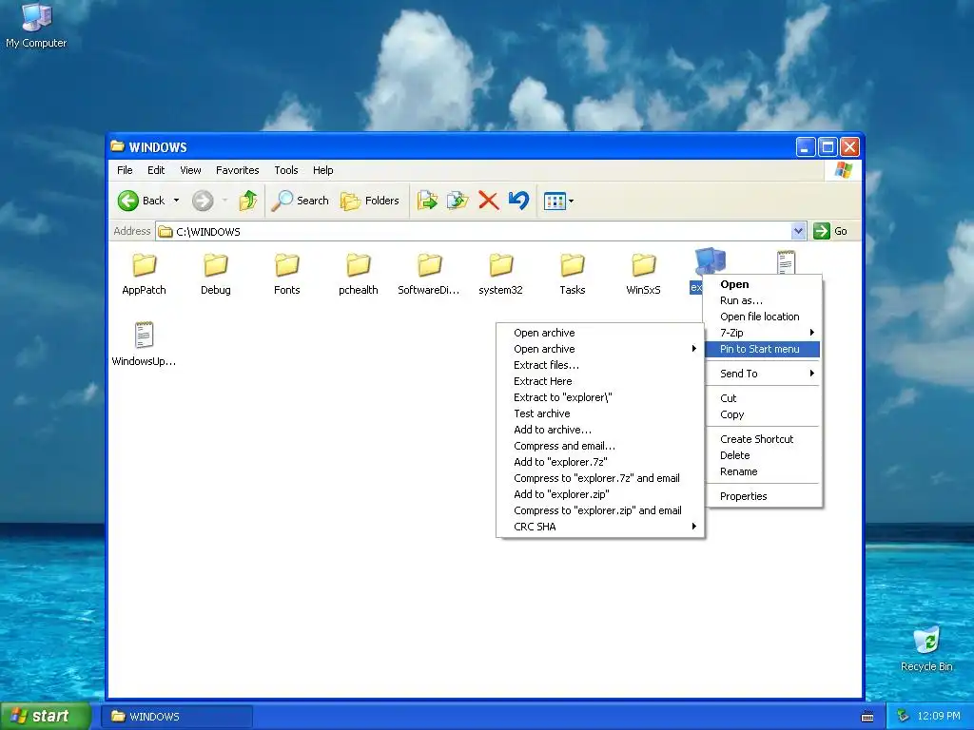974x730 pixels.
Task: Click the keyboard icon in system tray
Action: click(x=867, y=717)
